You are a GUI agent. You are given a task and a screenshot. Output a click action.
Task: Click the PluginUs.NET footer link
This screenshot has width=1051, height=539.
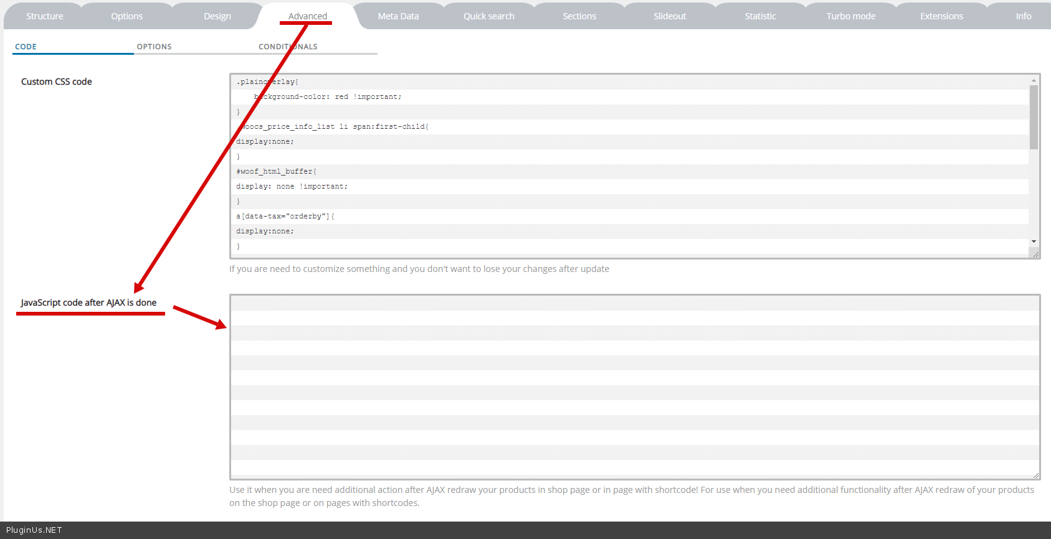pos(34,530)
